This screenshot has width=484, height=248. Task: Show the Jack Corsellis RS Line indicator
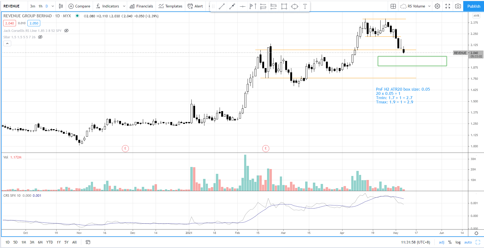[66, 31]
